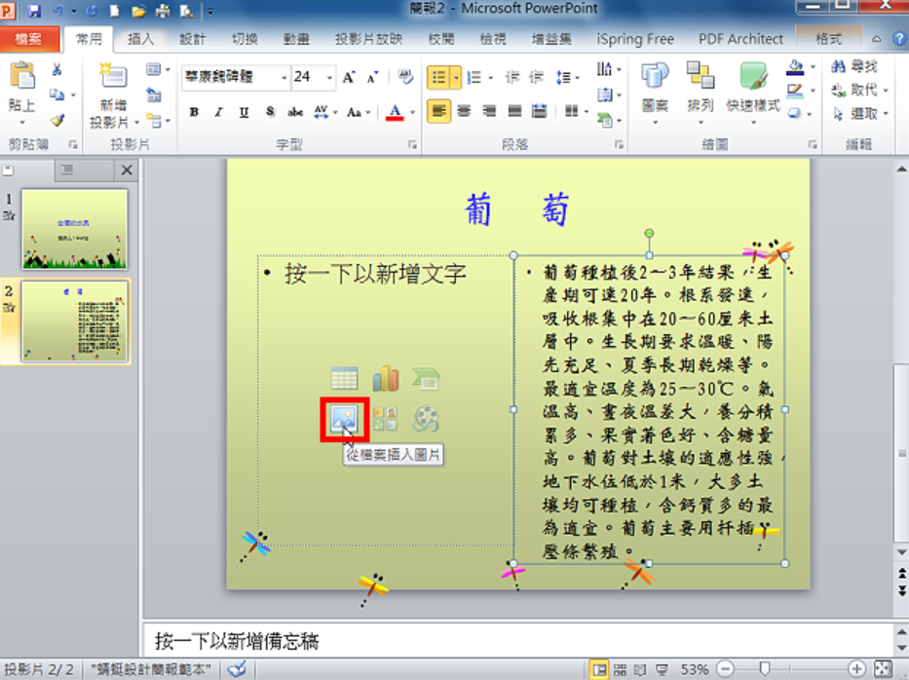
Task: Click the Open folder icon in quick access toolbar
Action: click(x=138, y=11)
